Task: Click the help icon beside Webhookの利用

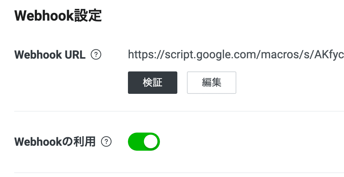Action: (x=106, y=142)
